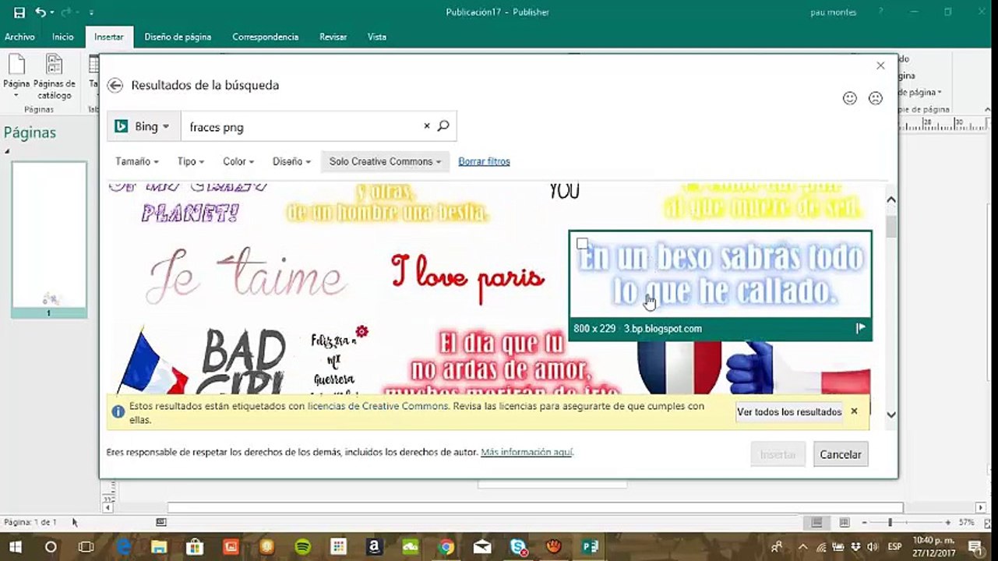Click the Cortana circle in the taskbar
The image size is (998, 561).
pos(51,547)
